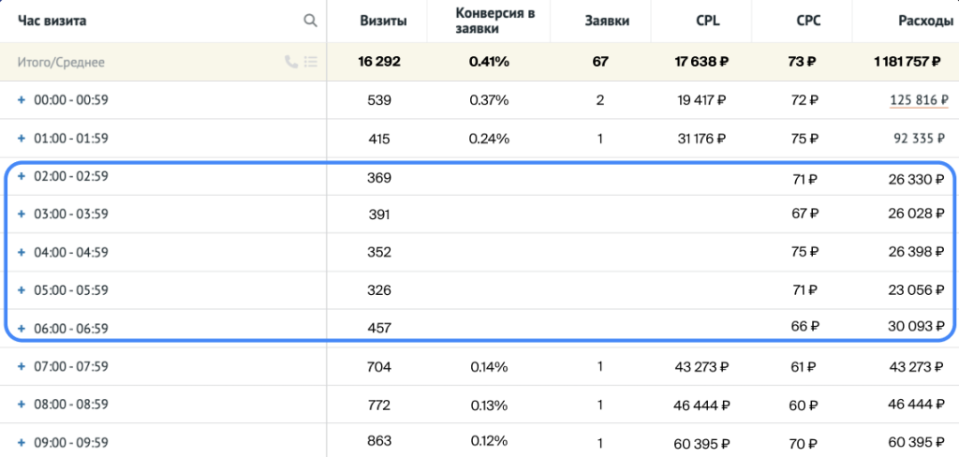Click the Заявки column header
Screen dimensions: 959x457
tap(600, 21)
